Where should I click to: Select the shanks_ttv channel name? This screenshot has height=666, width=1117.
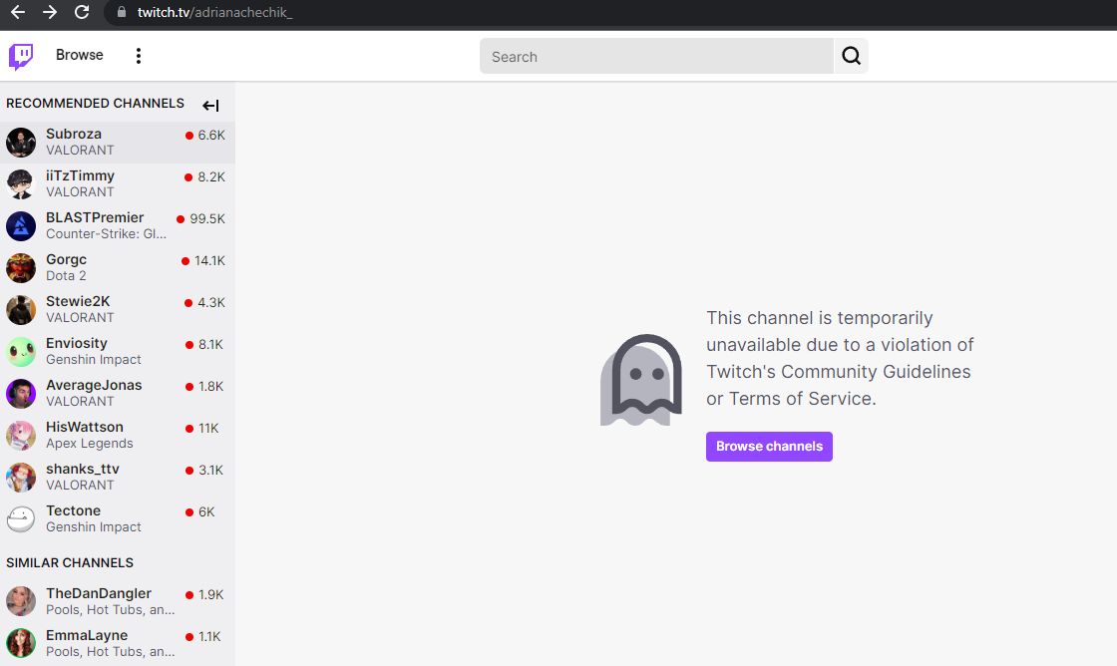click(x=83, y=469)
